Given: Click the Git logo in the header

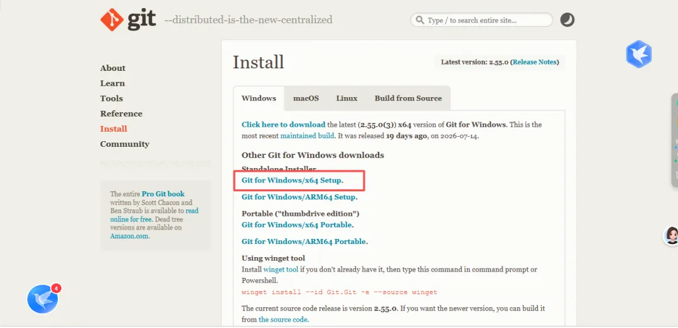Looking at the screenshot, I should click(128, 19).
